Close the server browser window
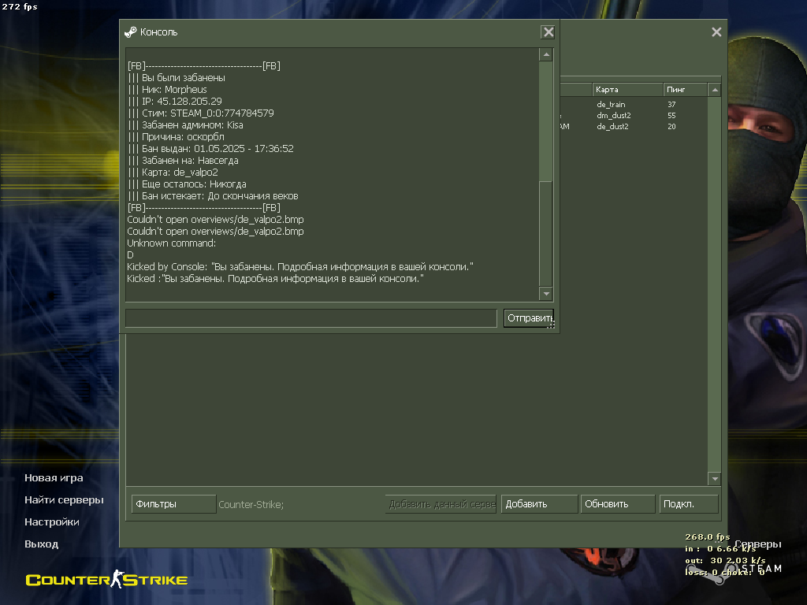 pos(716,32)
